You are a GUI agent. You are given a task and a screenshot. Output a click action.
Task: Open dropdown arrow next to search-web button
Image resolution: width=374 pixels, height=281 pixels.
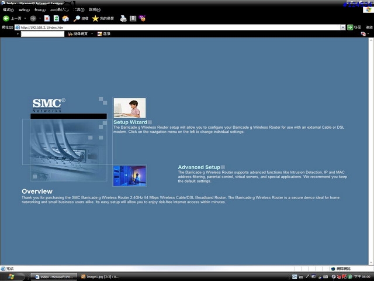(x=92, y=34)
